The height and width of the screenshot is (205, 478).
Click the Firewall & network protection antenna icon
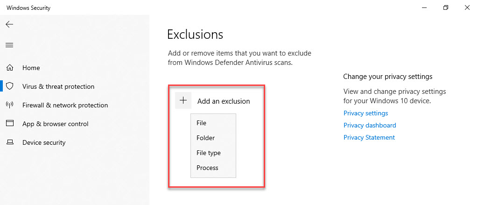pos(9,105)
